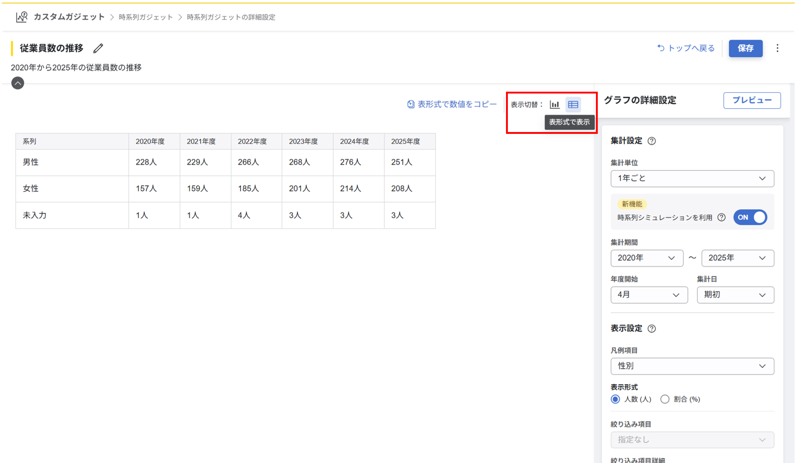The image size is (795, 463).
Task: Click the プレビュー button
Action: coord(752,100)
